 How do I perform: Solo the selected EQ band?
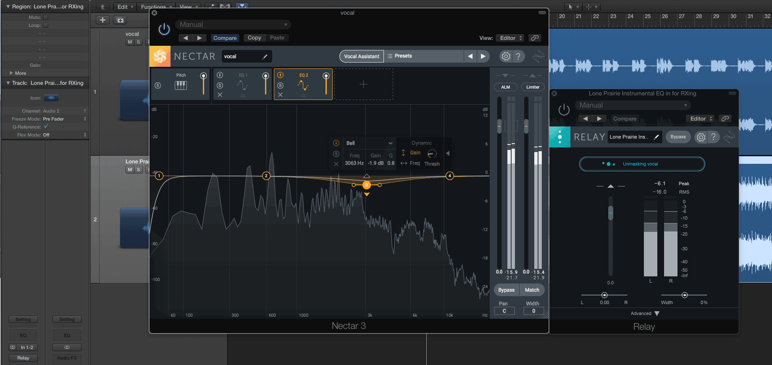[x=336, y=154]
